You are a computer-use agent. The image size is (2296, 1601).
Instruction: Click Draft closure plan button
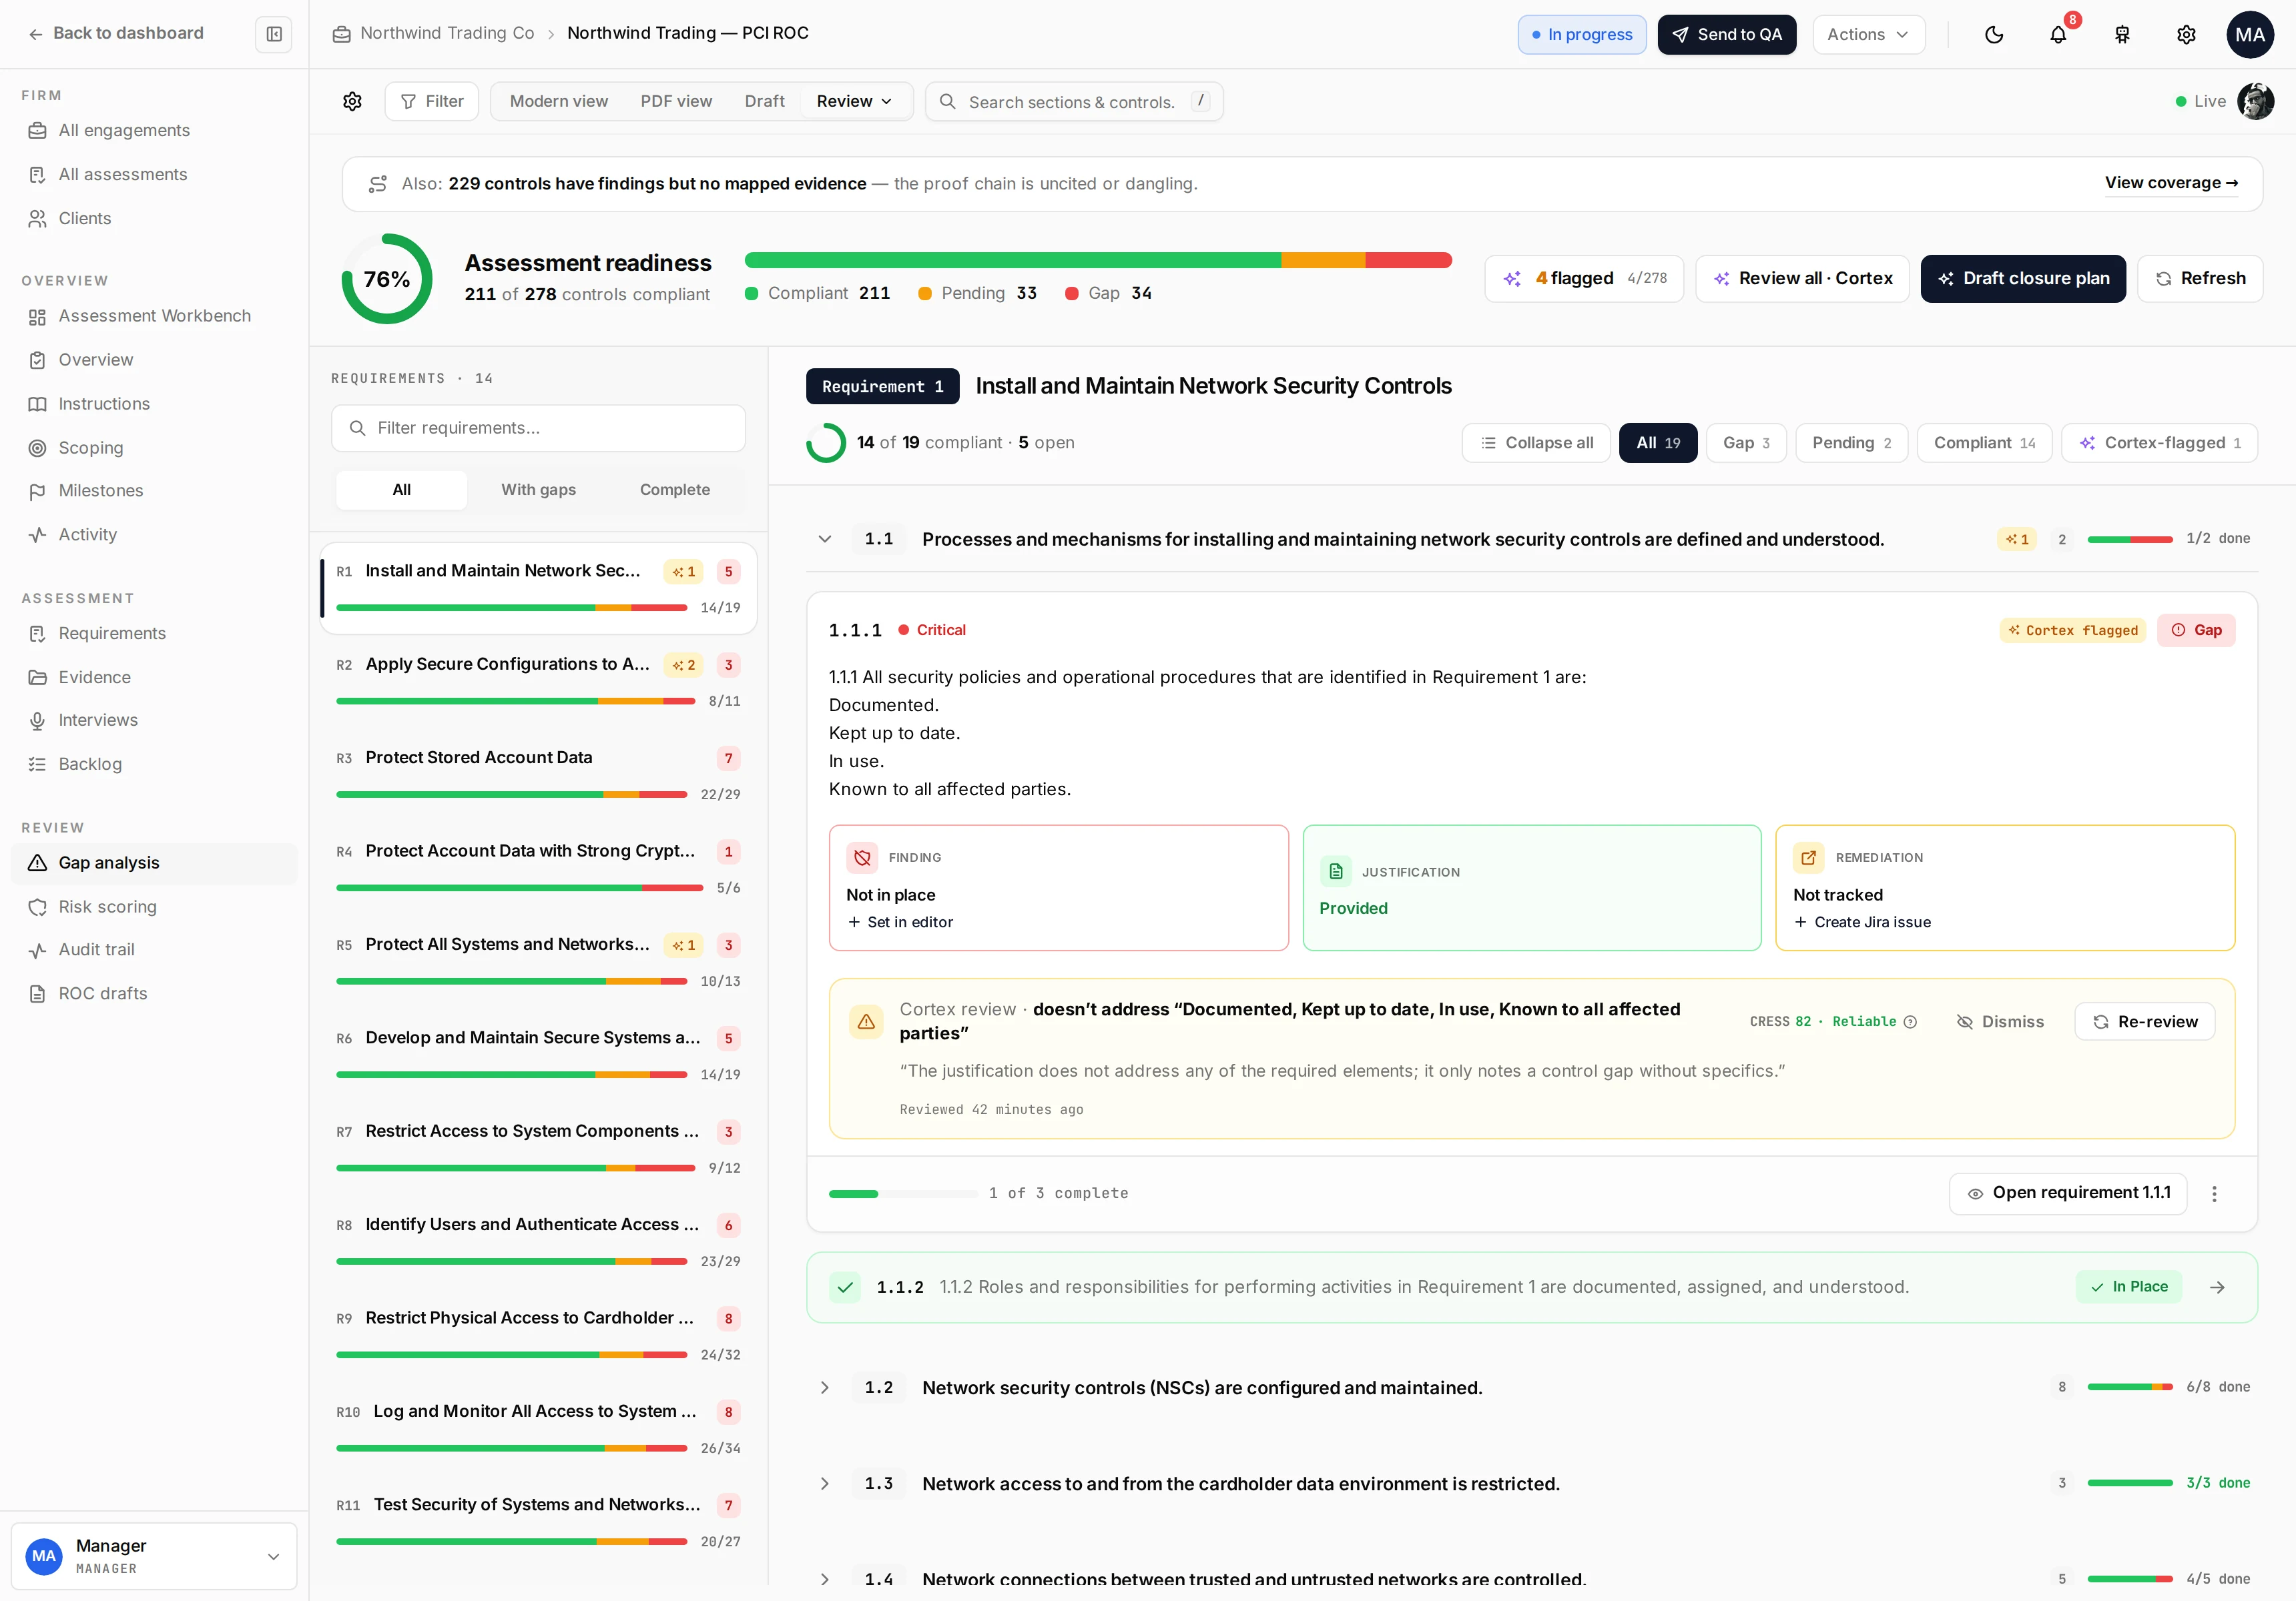click(x=2023, y=279)
